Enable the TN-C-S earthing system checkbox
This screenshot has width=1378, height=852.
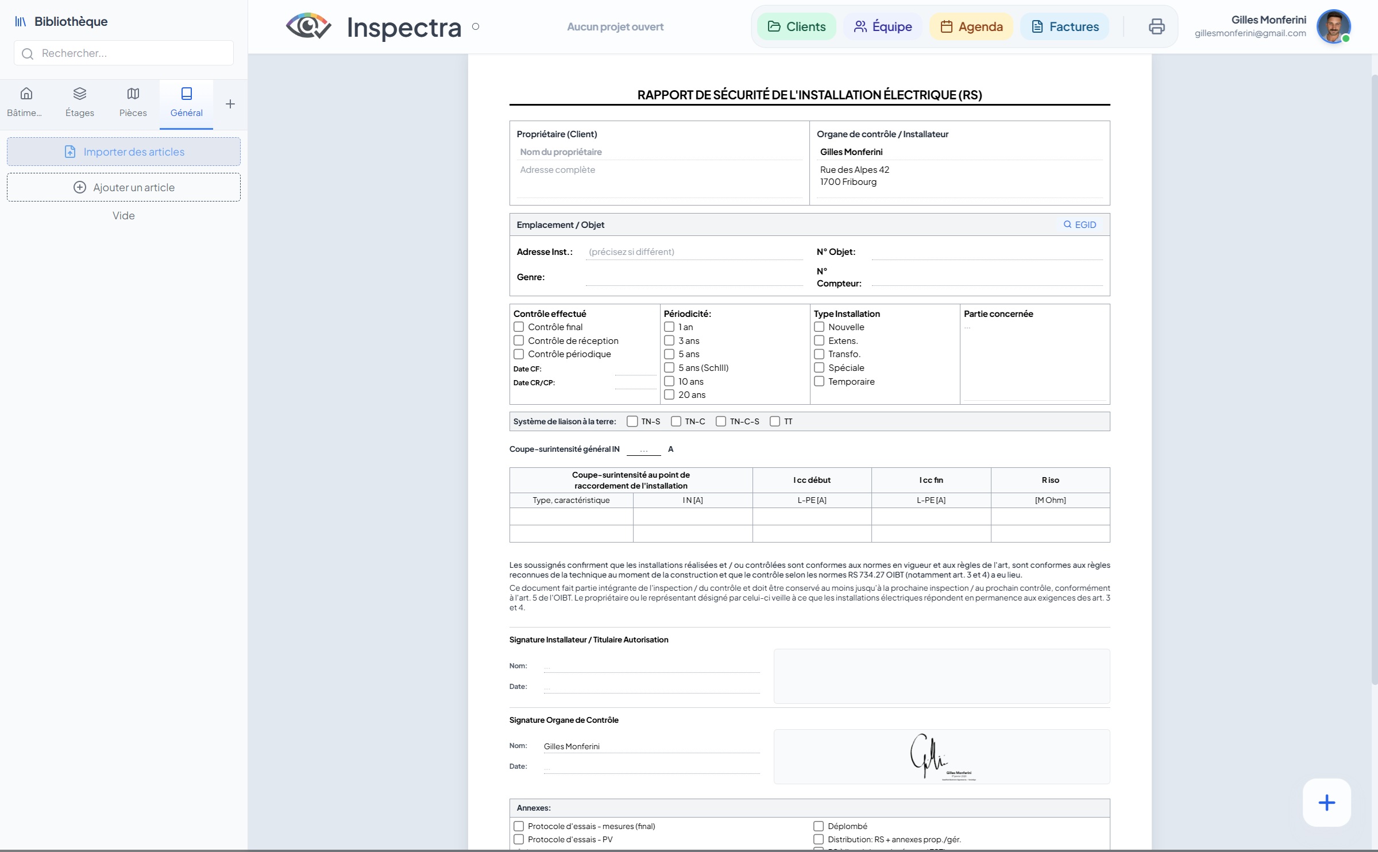(721, 421)
